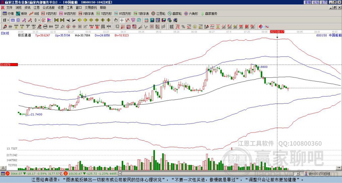Click the 主页 homepage button
The image size is (342, 183).
[324, 2]
